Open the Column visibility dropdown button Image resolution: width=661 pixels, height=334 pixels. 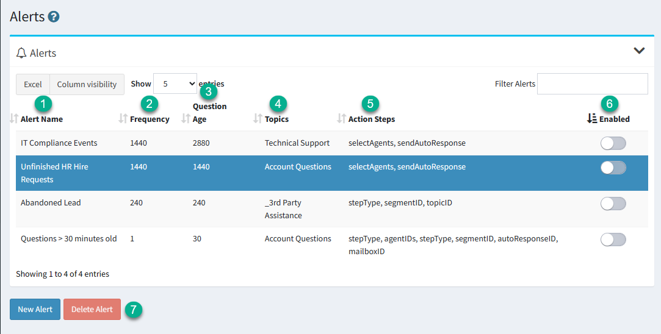[87, 84]
